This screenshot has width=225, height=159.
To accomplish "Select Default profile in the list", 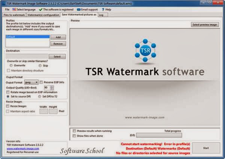I will tap(27, 37).
